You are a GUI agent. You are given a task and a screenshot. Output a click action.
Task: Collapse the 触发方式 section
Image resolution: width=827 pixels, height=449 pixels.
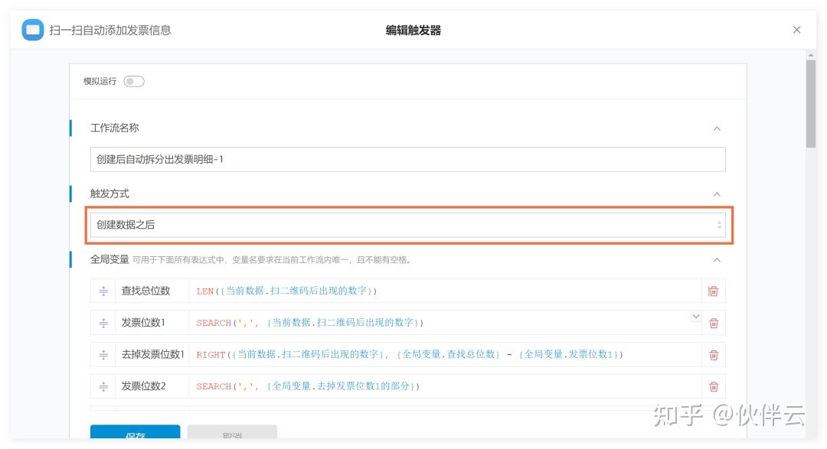(717, 194)
